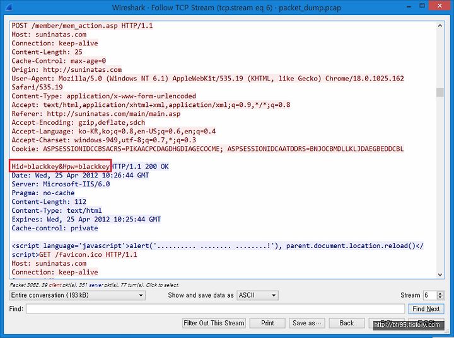
Task: Click the Save as… button
Action: tap(307, 323)
